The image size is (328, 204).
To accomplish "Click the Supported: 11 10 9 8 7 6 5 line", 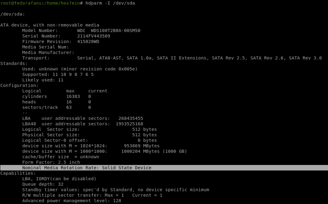I will click(58, 75).
